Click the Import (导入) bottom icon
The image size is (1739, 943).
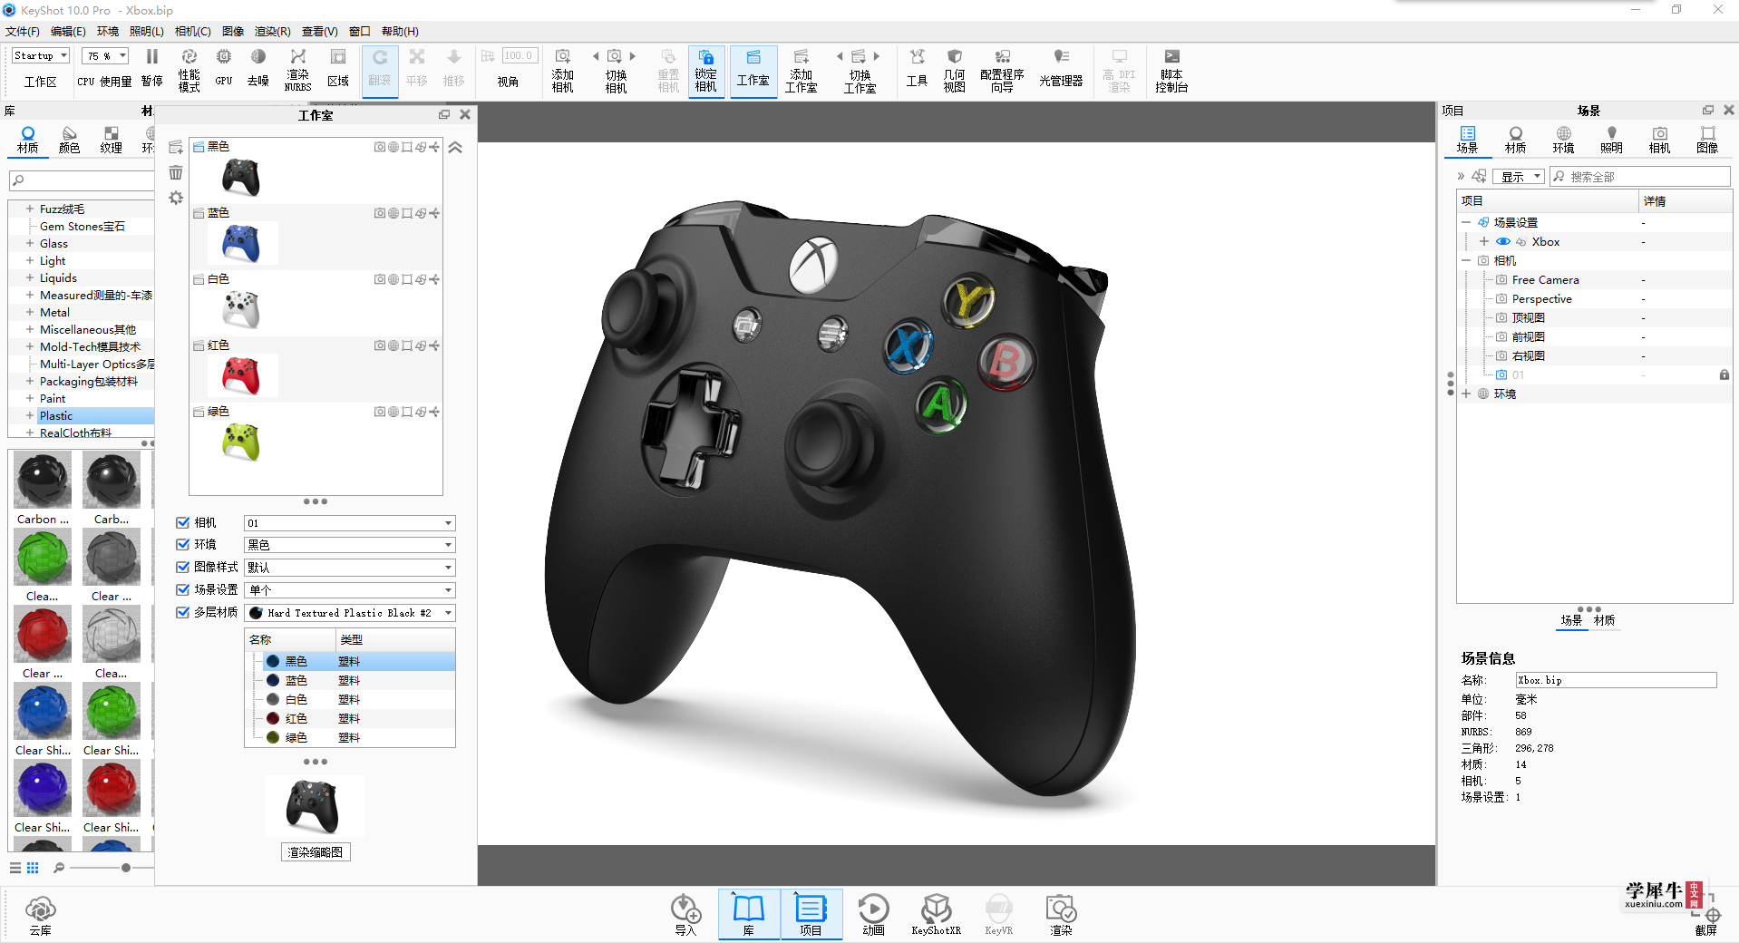click(685, 914)
